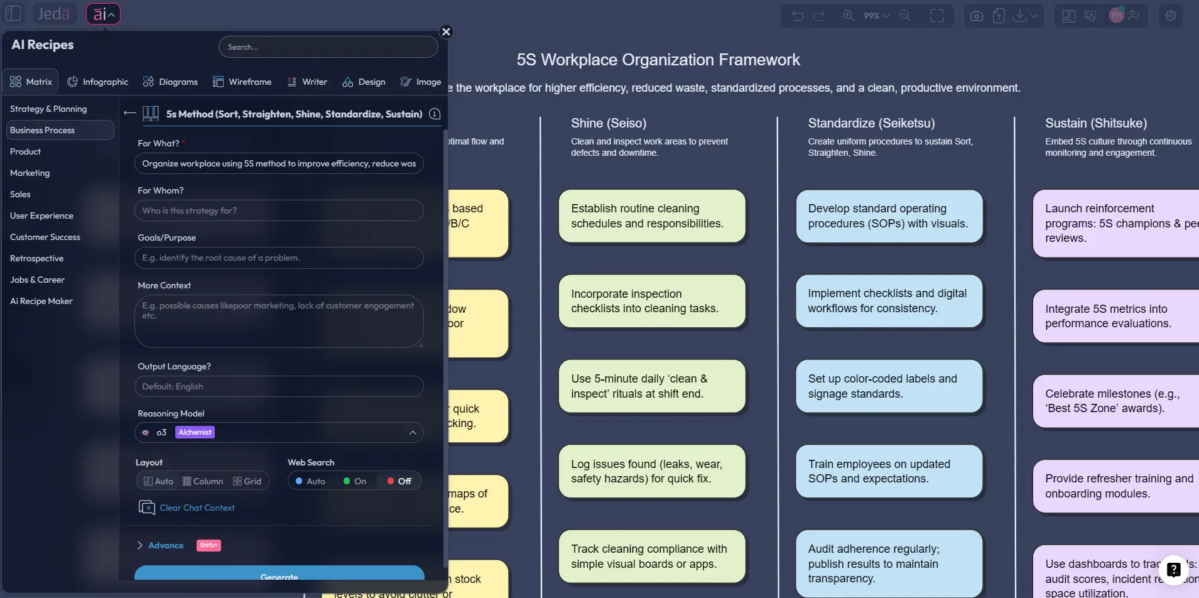Redo the last action
Image resolution: width=1199 pixels, height=598 pixels.
pyautogui.click(x=819, y=16)
